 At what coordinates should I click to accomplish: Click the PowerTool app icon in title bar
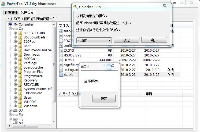point(3,4)
